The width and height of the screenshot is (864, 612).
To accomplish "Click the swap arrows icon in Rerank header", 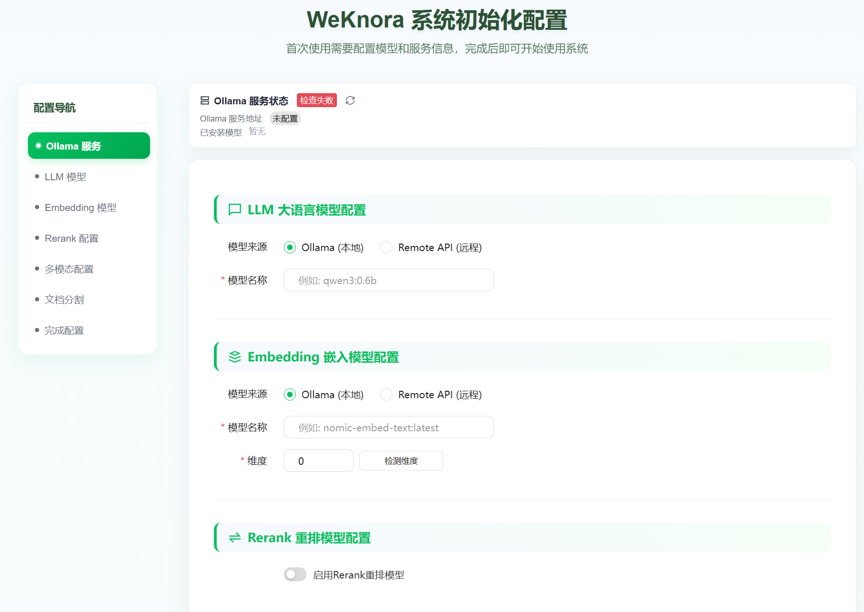I will (x=235, y=538).
